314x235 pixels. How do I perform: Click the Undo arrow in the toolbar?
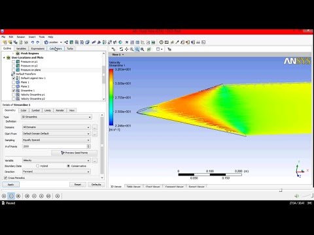point(33,42)
